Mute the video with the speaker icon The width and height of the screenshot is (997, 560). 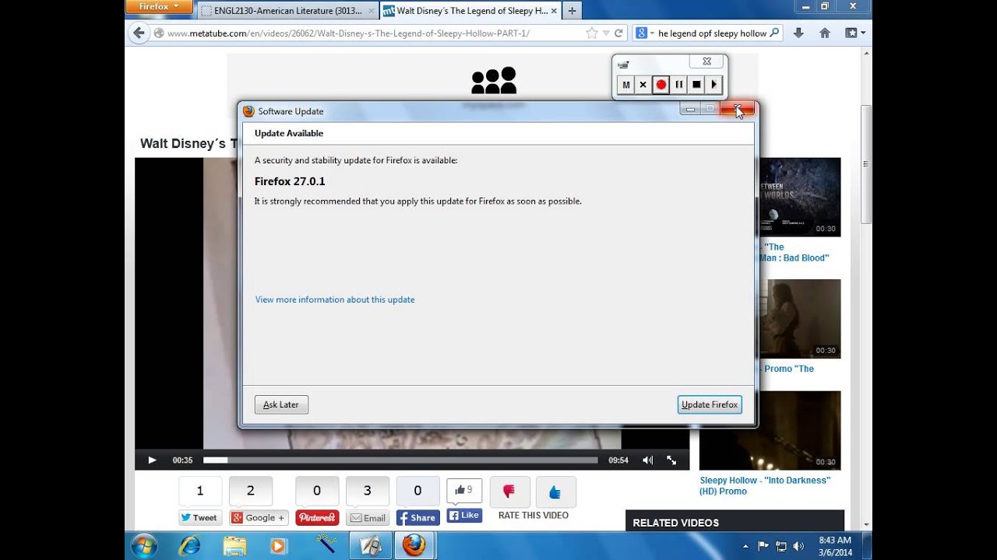[648, 460]
